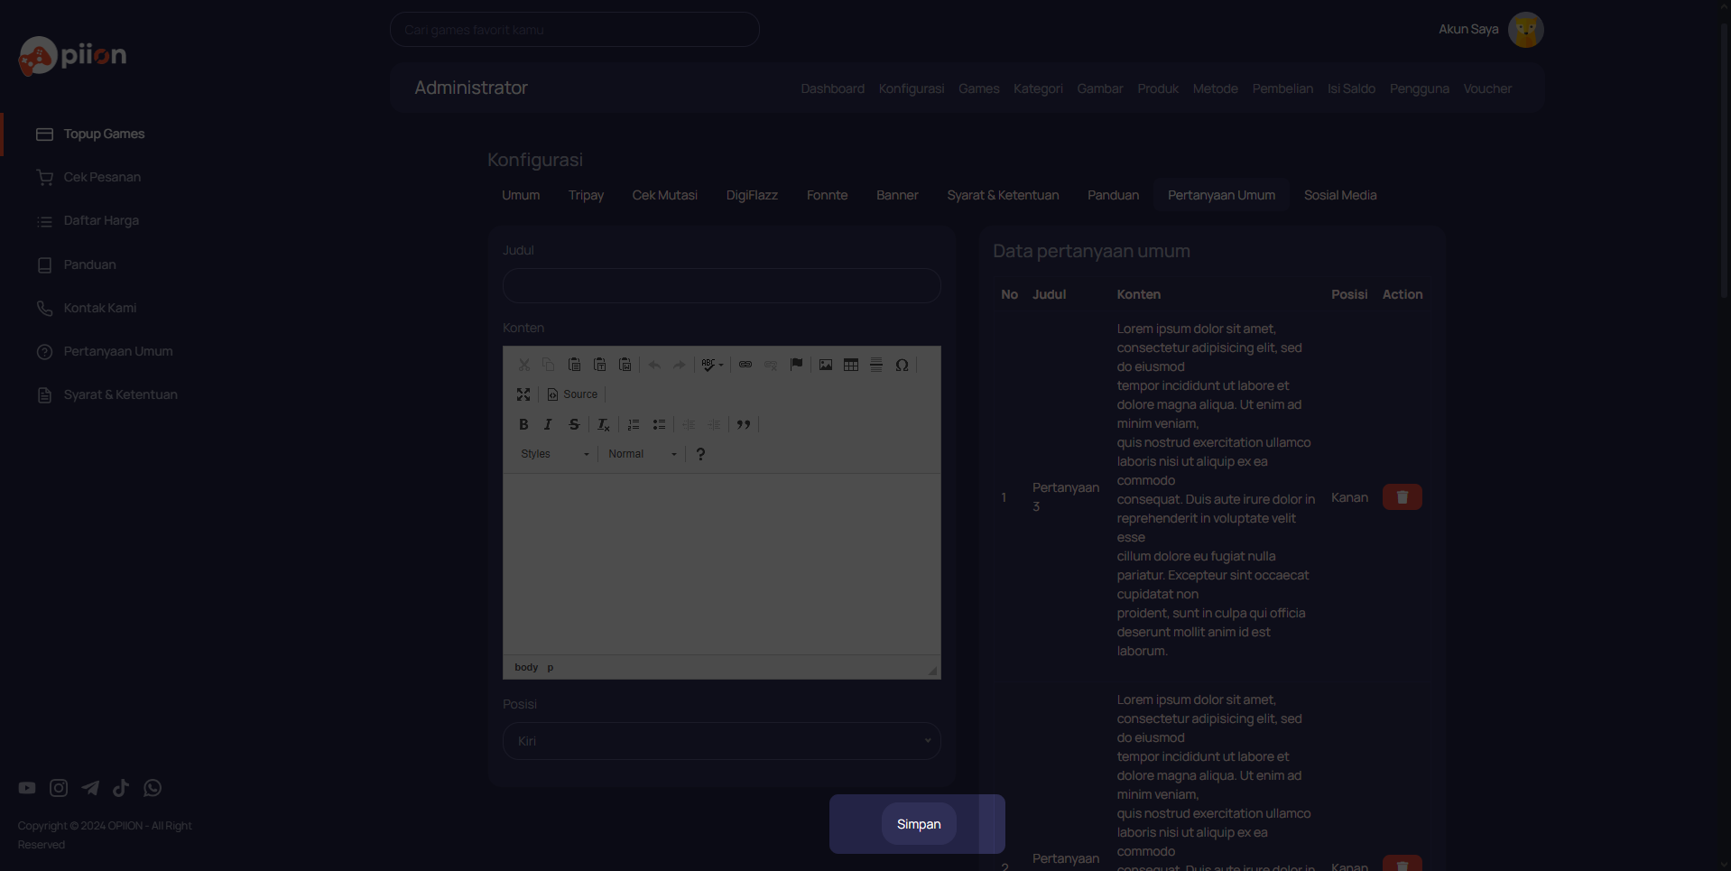Click Paste as plain text icon
The height and width of the screenshot is (871, 1731).
(x=599, y=365)
